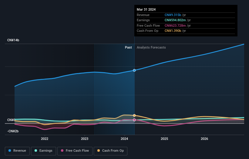The image size is (249, 159).
Task: Click the 2024 x-axis label
Action: (124, 139)
